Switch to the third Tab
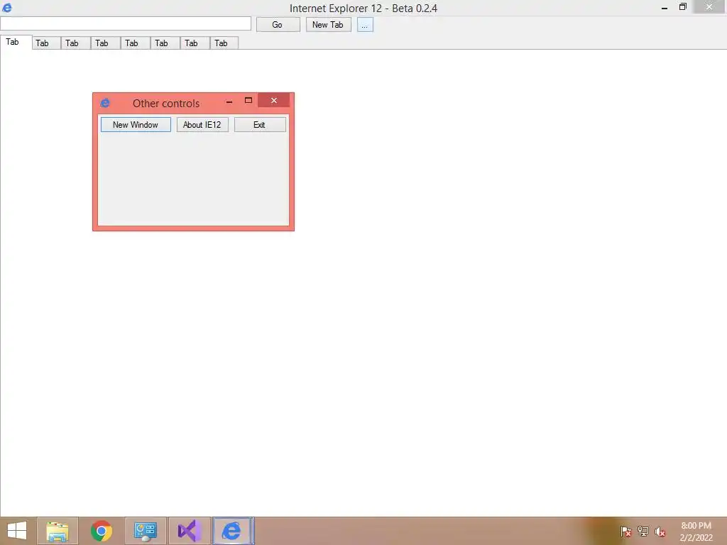727x545 pixels. pos(76,43)
